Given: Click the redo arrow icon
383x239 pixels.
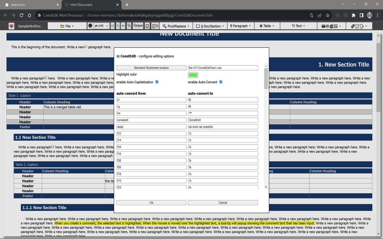Looking at the screenshot, I should tap(118, 26).
